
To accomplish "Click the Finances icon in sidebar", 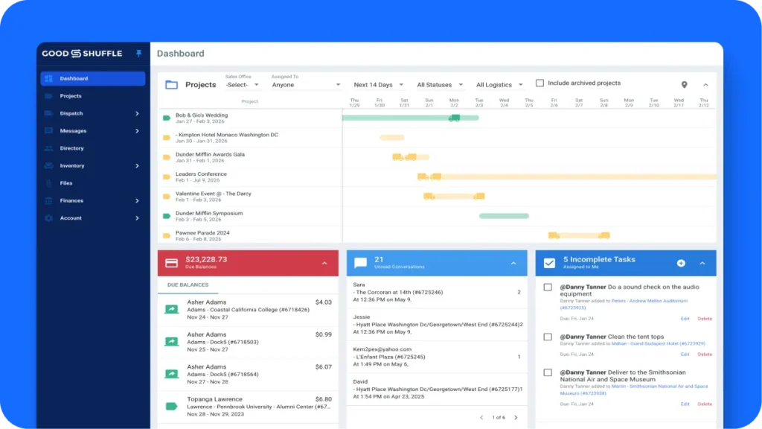I will [48, 200].
